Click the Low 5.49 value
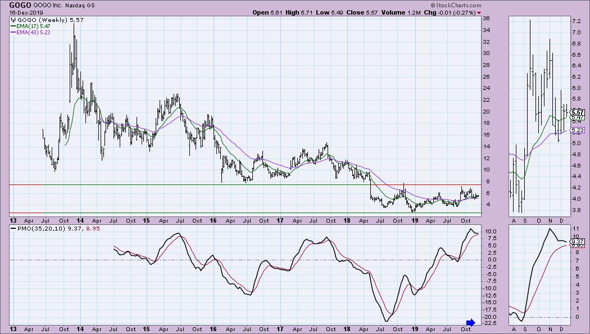The width and height of the screenshot is (590, 334). pyautogui.click(x=329, y=12)
